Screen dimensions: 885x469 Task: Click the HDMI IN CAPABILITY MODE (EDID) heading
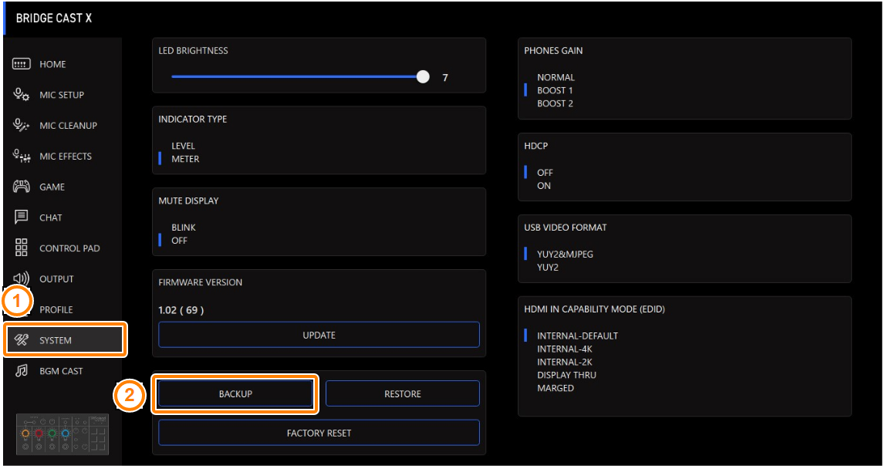594,309
